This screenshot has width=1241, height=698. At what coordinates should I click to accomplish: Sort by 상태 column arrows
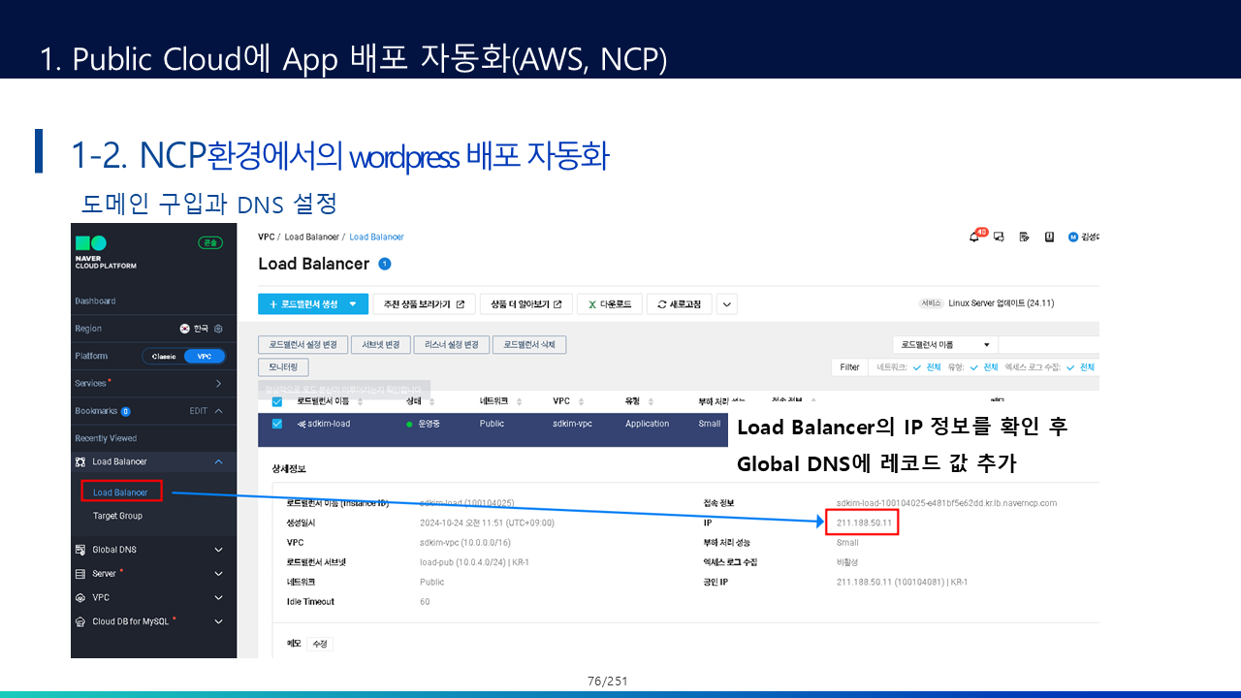430,400
